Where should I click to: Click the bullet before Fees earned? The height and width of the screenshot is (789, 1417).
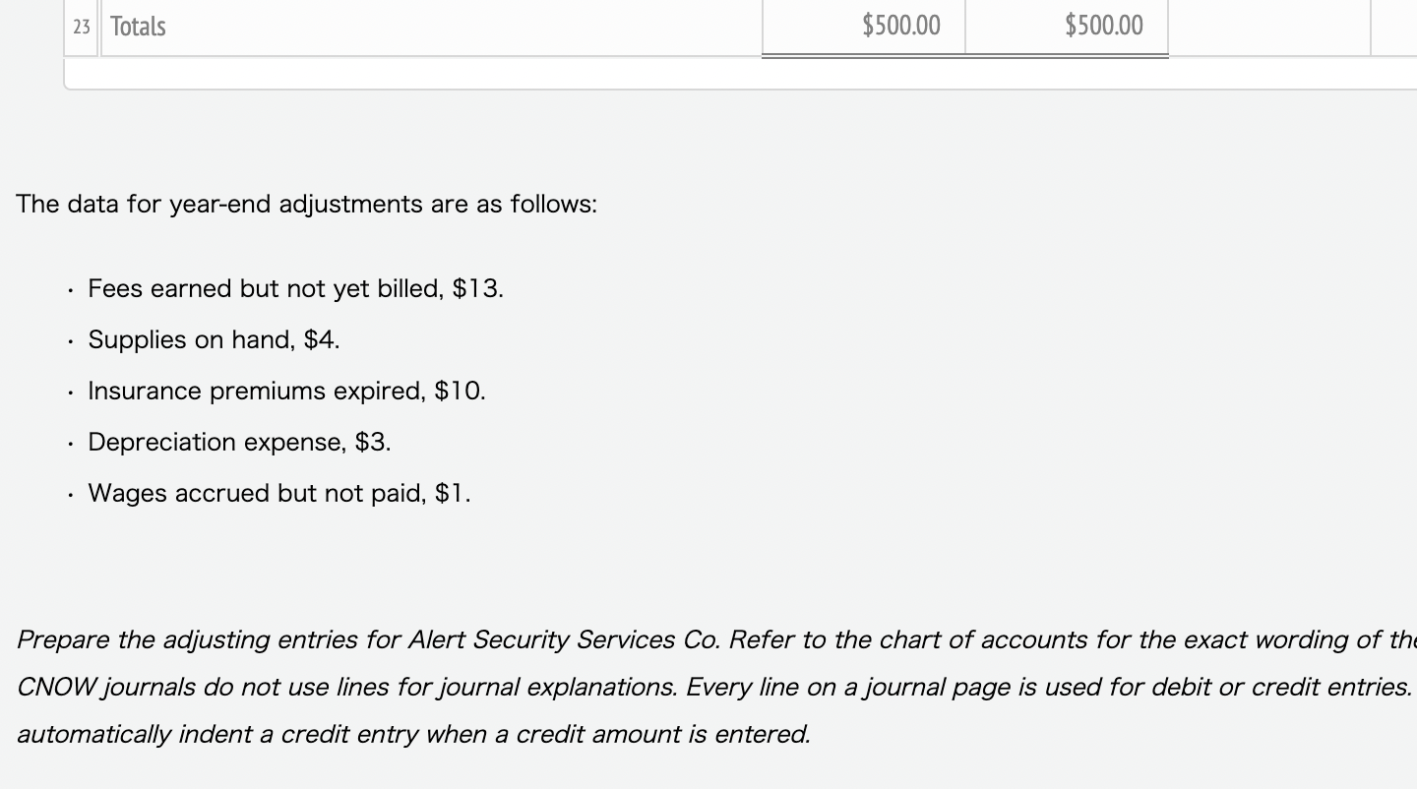point(70,290)
